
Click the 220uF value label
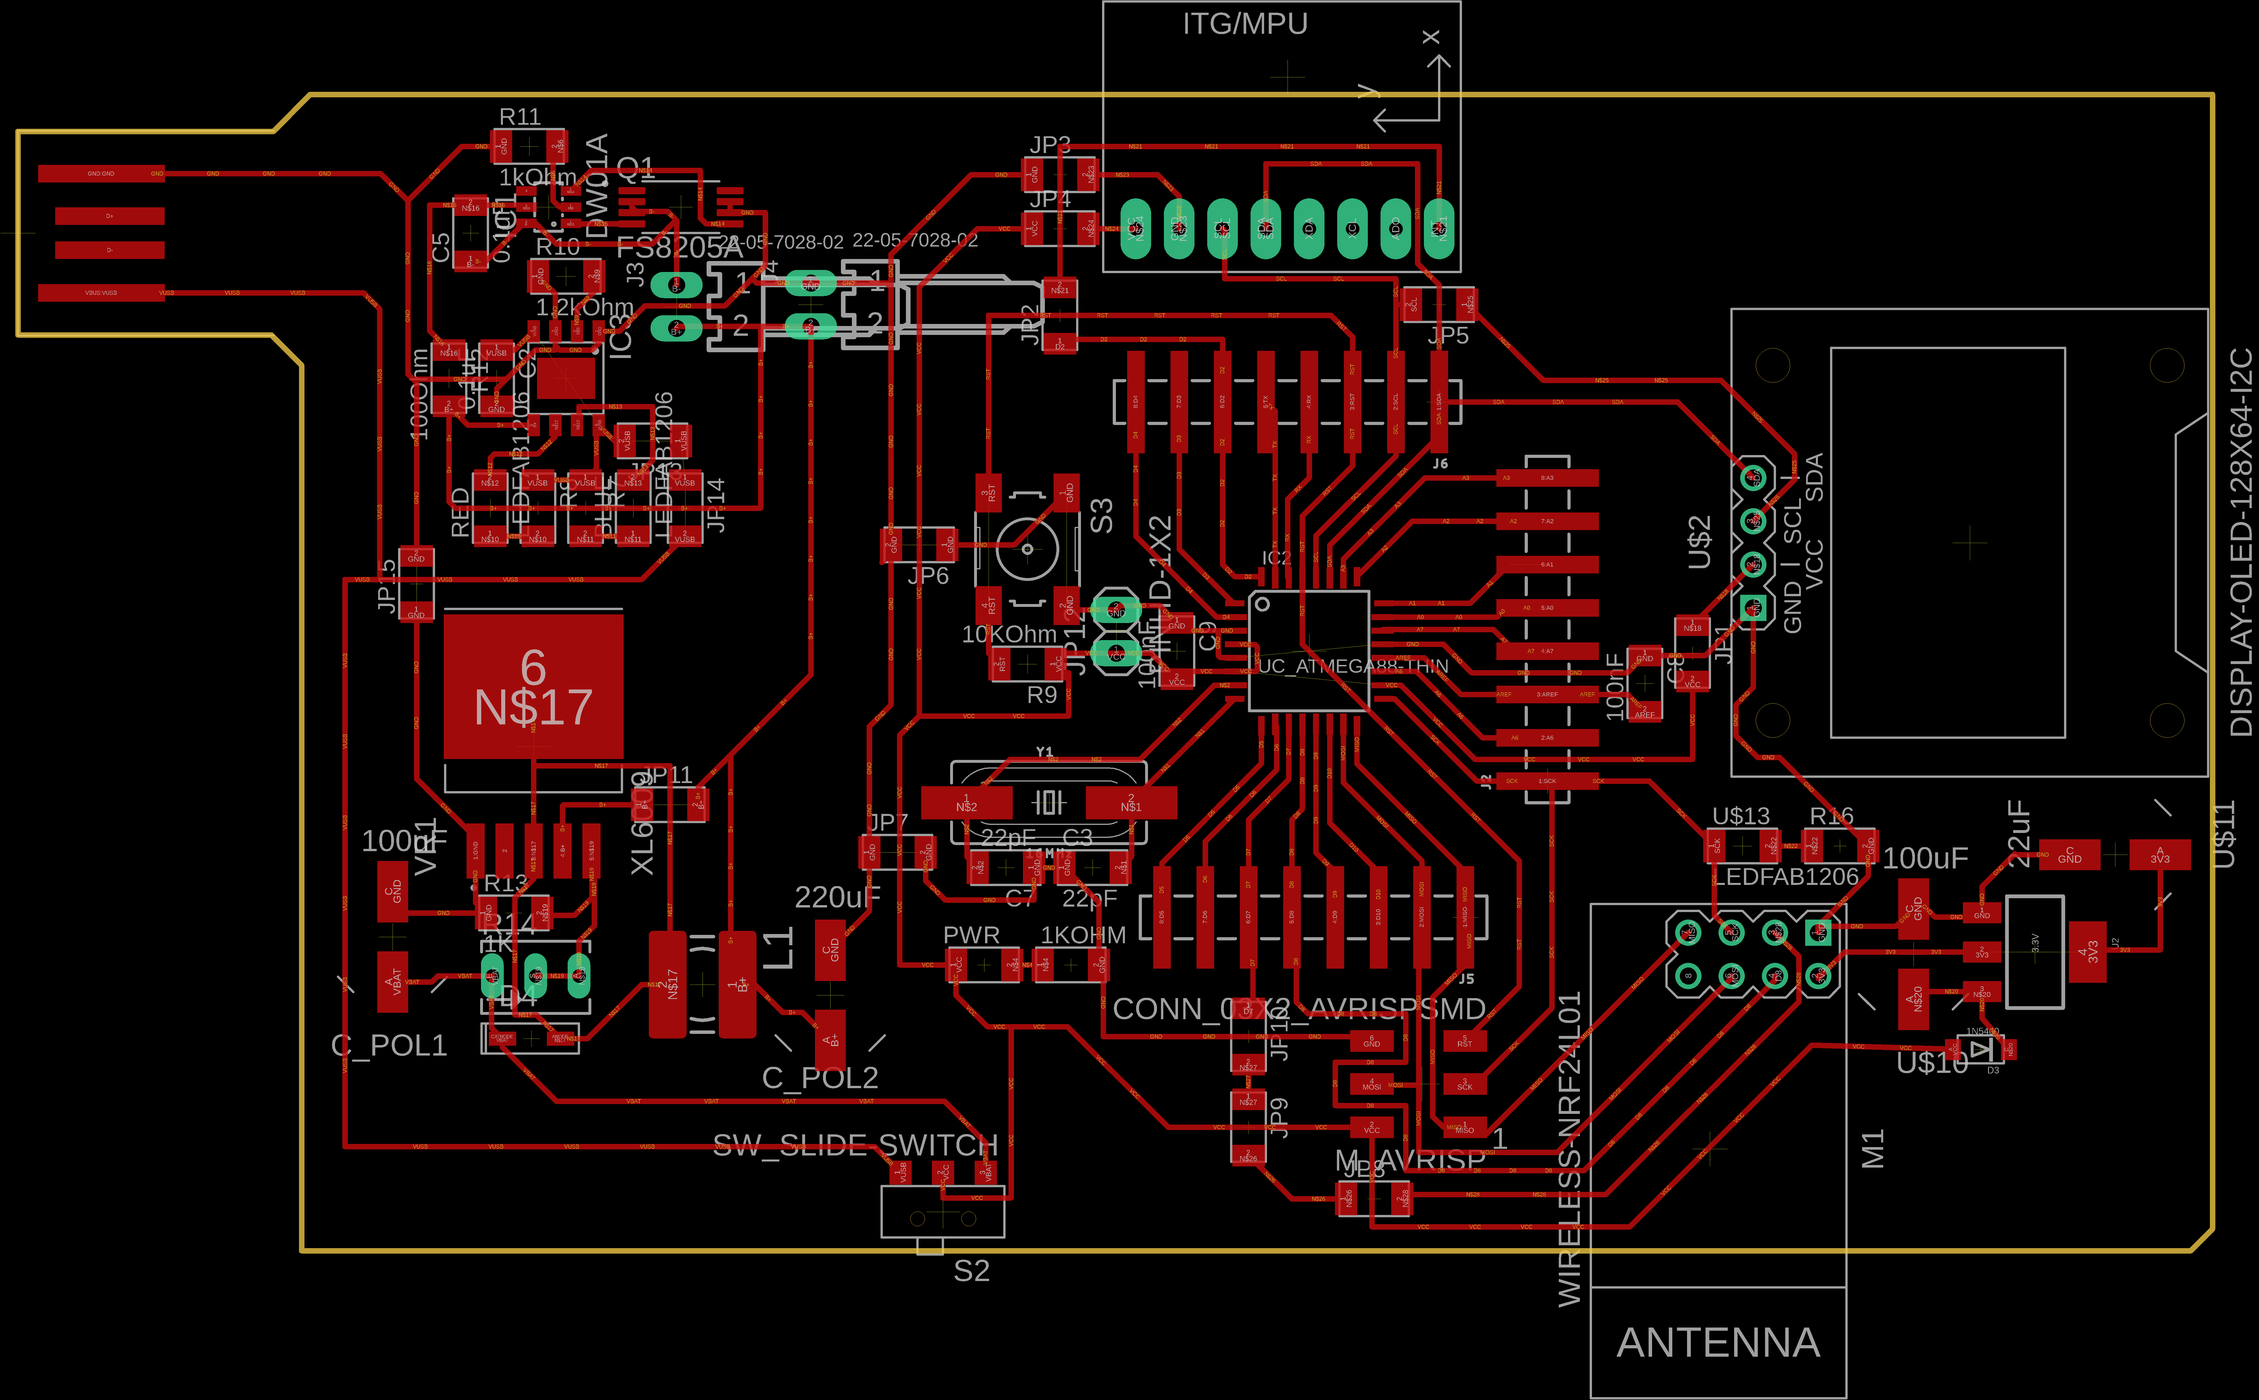tap(837, 897)
